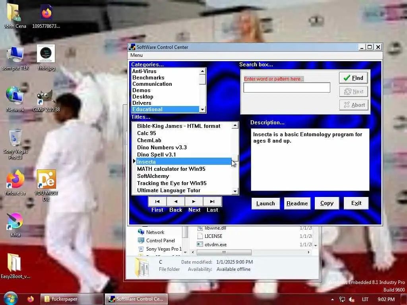Viewport: 407px width, 305px height.
Task: Click Categories list scroll up arrow
Action: [x=202, y=71]
